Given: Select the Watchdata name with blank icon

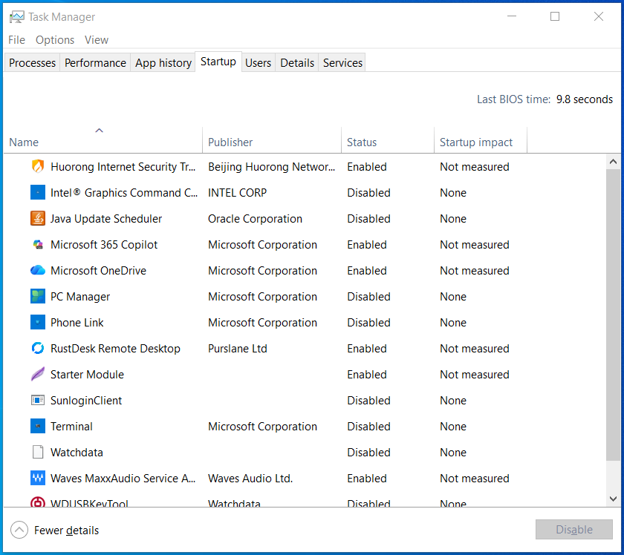Looking at the screenshot, I should (x=77, y=452).
